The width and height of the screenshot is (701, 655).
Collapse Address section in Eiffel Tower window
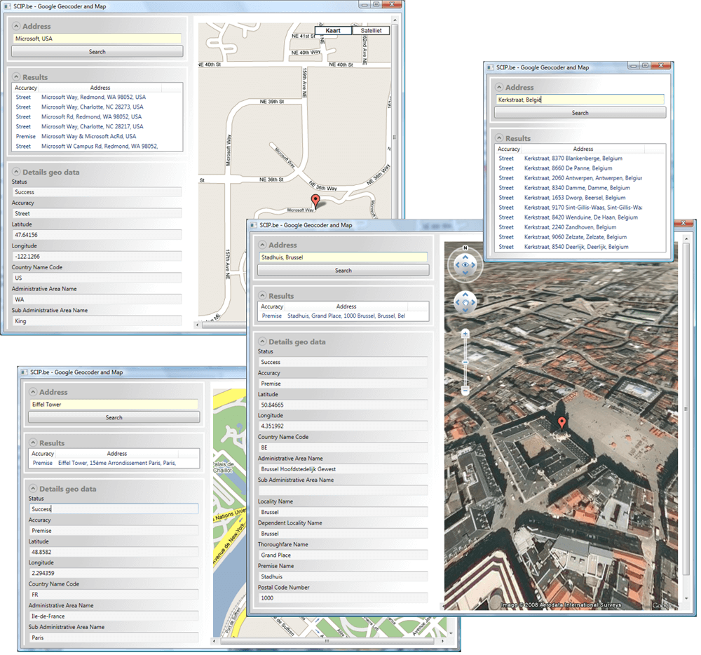(33, 392)
